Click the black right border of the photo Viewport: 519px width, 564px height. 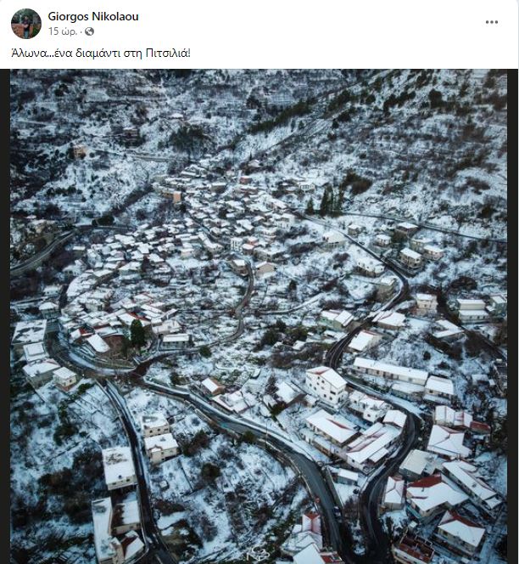(x=513, y=317)
